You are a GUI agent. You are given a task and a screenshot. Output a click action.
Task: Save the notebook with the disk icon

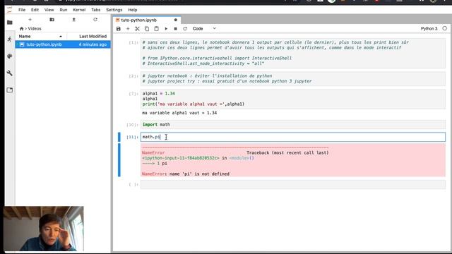118,28
